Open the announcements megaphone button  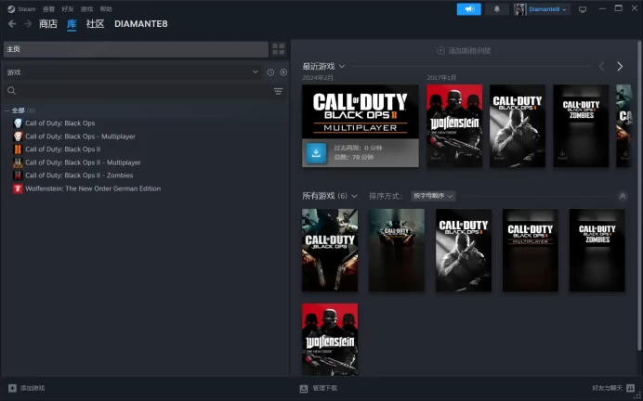point(468,9)
